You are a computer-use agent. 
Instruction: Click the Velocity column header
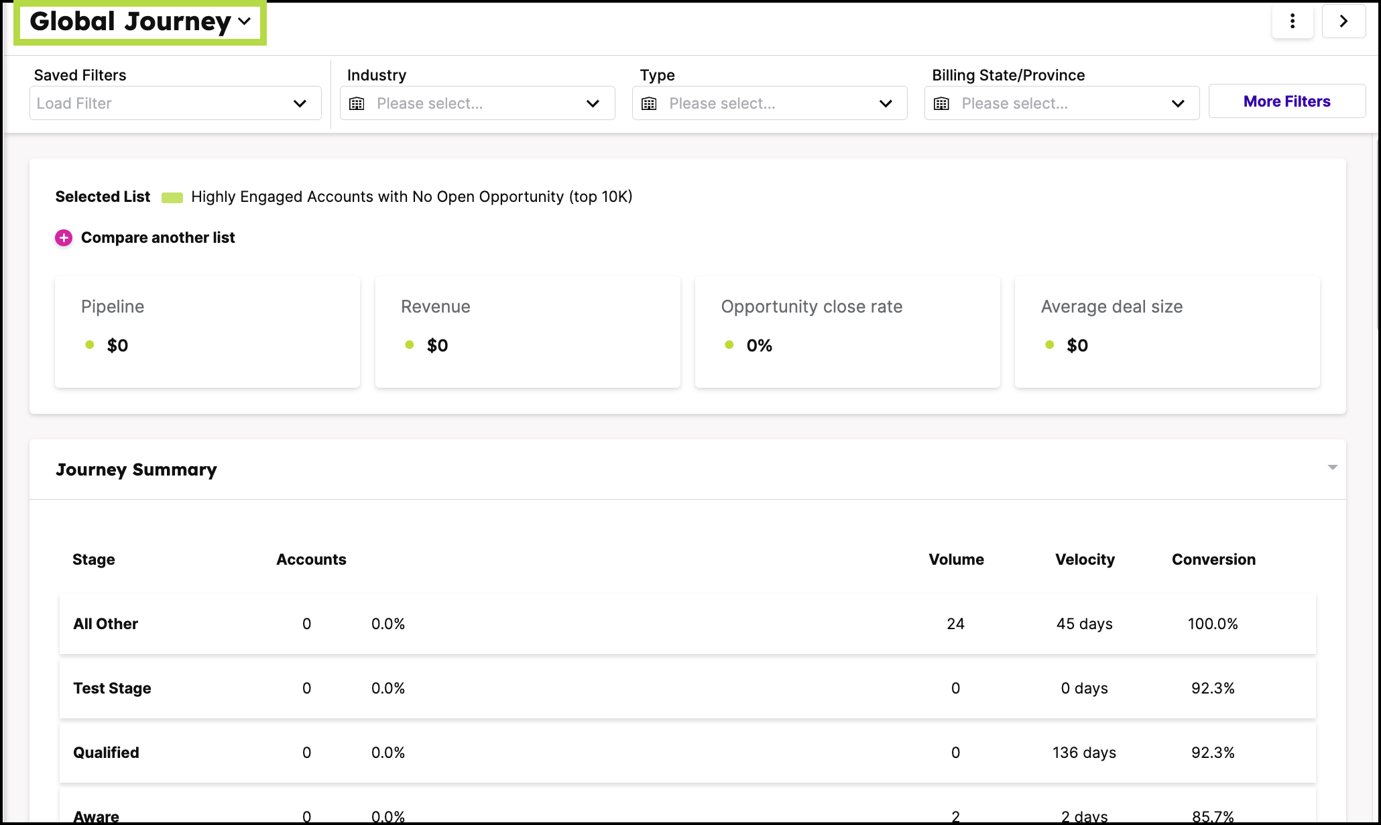[1085, 559]
